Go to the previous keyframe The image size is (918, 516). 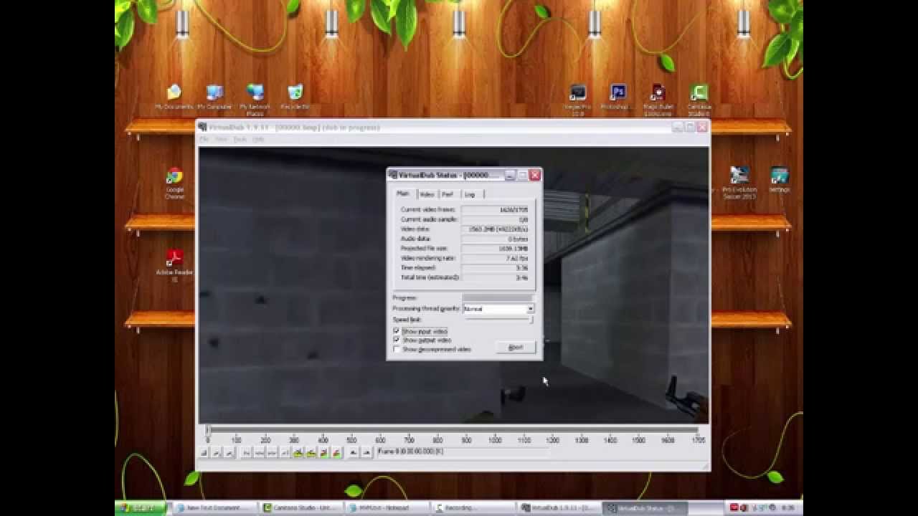tap(298, 453)
